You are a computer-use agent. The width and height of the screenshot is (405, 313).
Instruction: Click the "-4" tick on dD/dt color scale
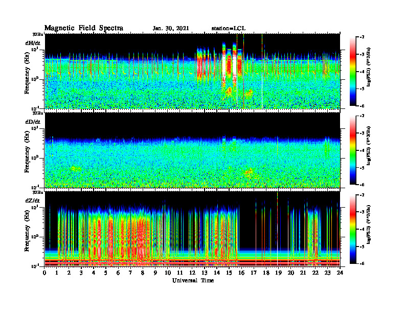[362, 150]
